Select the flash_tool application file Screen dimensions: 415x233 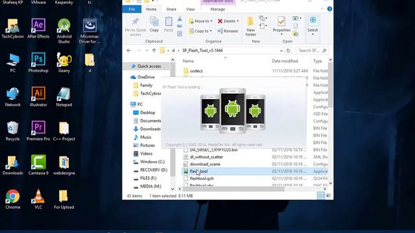255,171
